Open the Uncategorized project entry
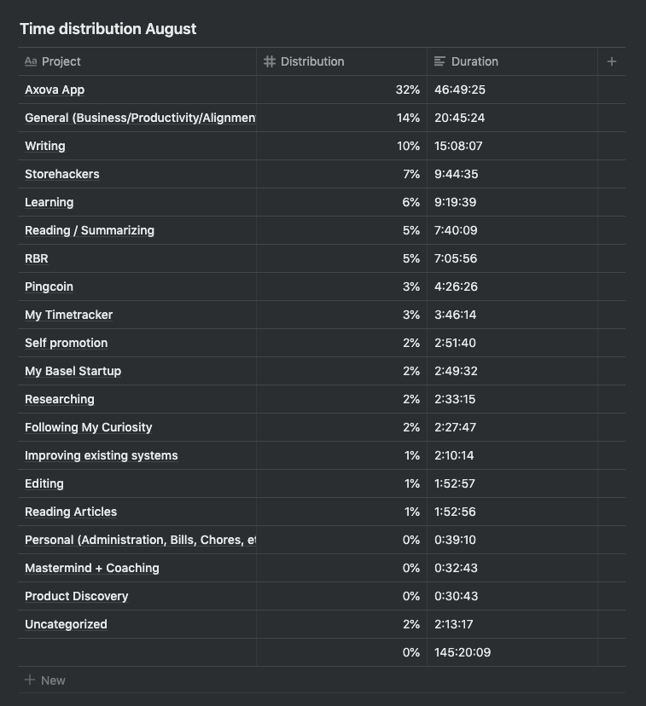 [x=66, y=624]
